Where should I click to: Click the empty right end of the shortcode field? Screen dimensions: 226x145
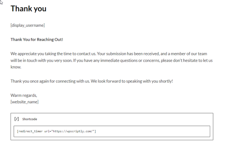click(x=153, y=131)
